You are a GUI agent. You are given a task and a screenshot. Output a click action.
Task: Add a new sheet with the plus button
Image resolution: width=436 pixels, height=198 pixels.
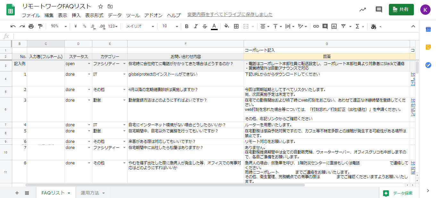(17, 193)
